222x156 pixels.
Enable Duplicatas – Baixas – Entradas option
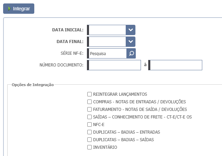(90, 132)
